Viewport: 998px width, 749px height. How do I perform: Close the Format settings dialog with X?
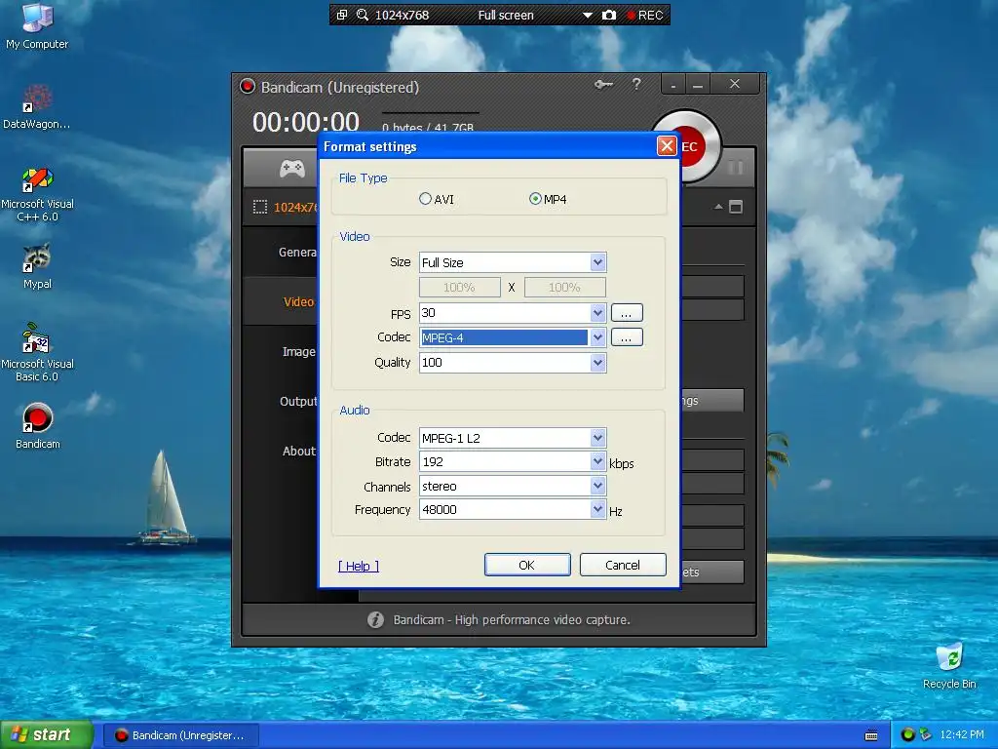click(667, 146)
